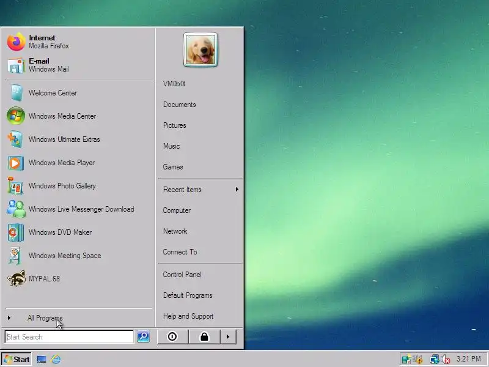Launch Windows Media Center icon
This screenshot has height=367, width=489.
(17, 116)
